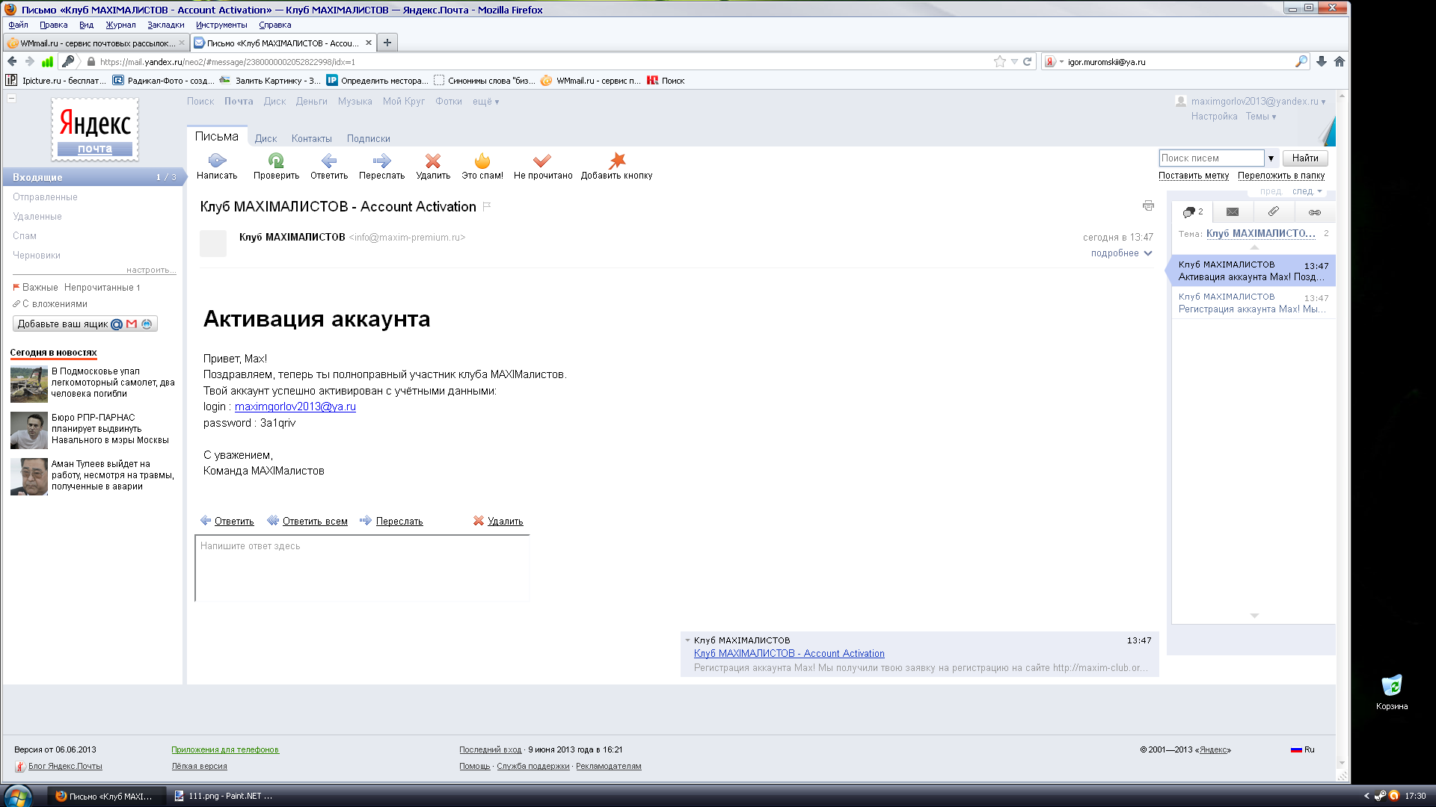Click the Добавьте ваш ящик button
Image resolution: width=1436 pixels, height=807 pixels.
point(85,324)
